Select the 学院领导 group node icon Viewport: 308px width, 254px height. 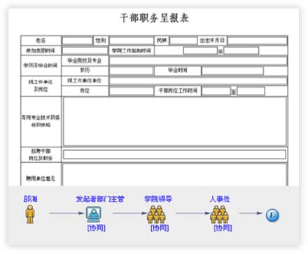[x=156, y=214]
